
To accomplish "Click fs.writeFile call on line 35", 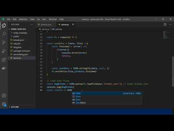I will (x=74, y=71).
